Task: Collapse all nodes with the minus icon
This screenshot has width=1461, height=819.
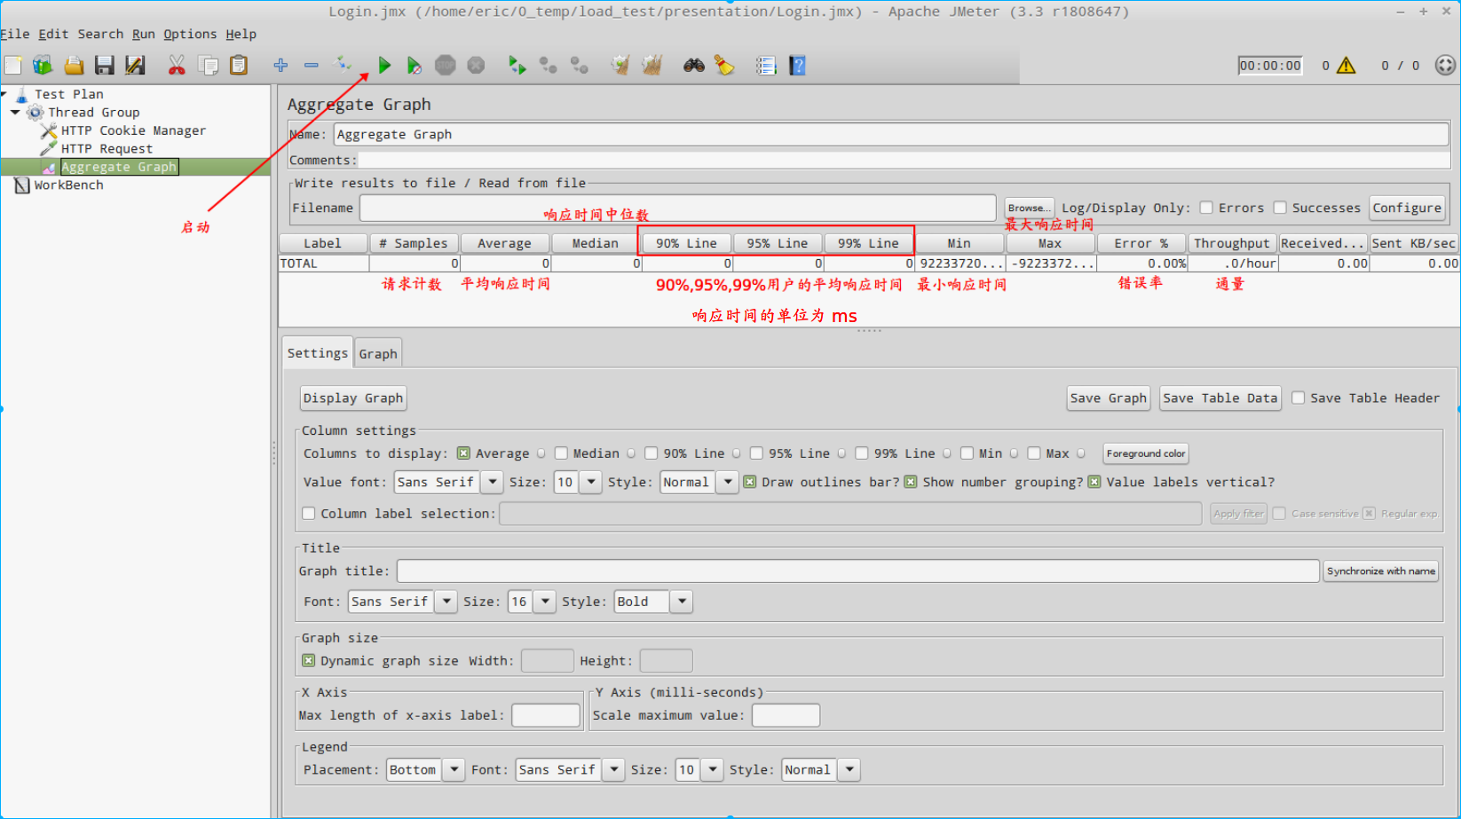Action: point(311,65)
